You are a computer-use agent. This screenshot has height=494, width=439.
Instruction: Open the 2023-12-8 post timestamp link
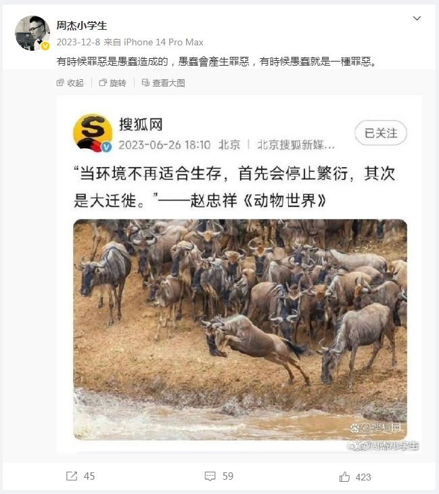(x=78, y=42)
